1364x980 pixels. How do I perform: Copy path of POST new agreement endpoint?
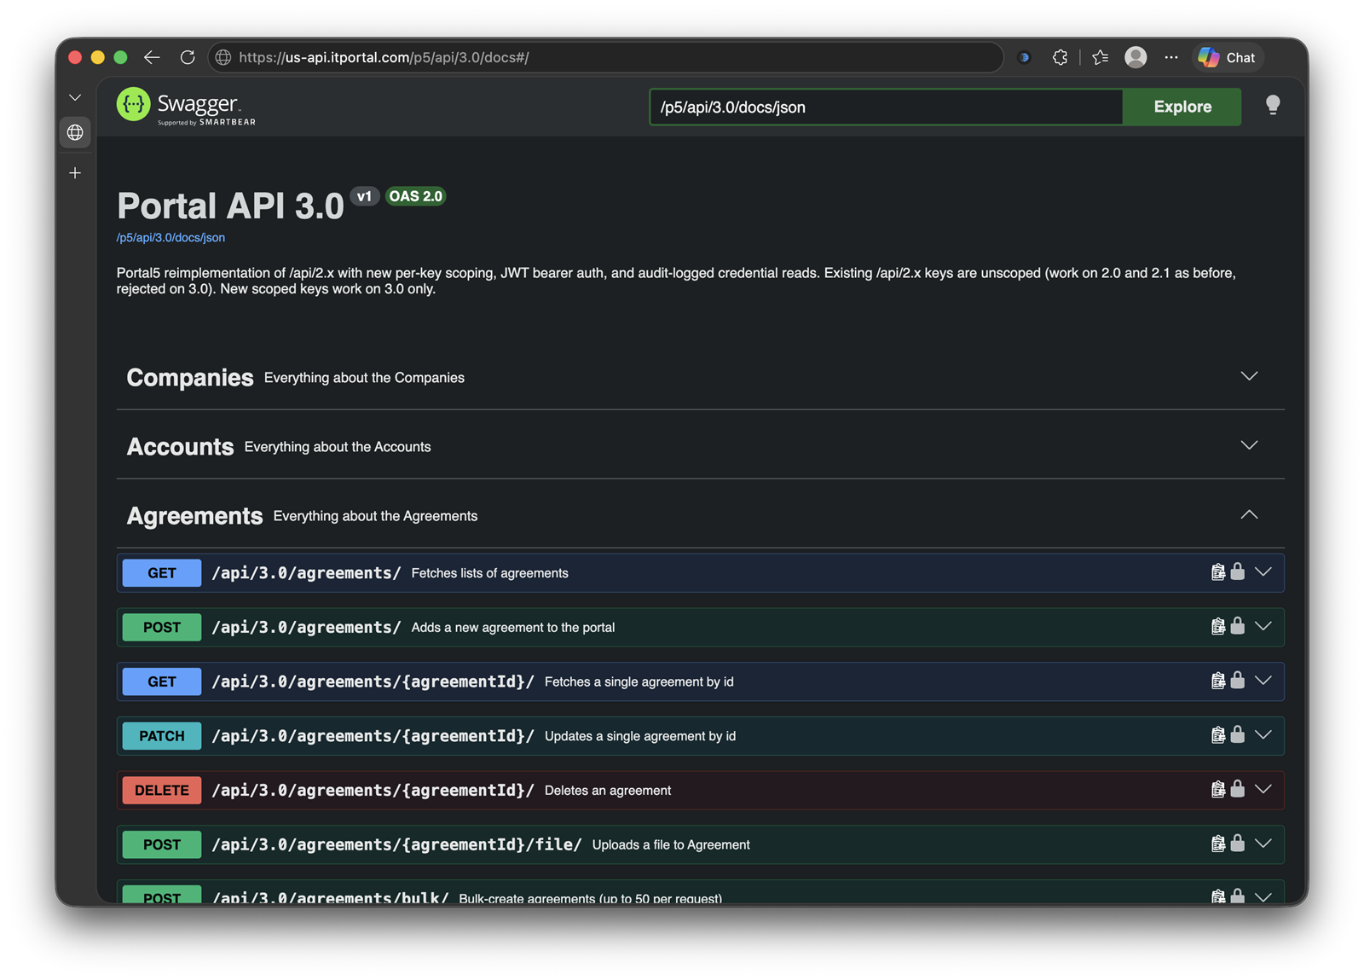click(1217, 627)
